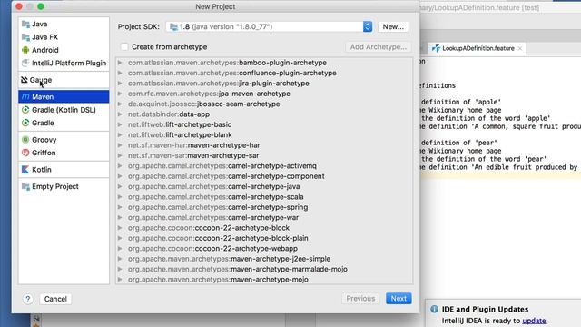This screenshot has width=581, height=327.
Task: Expand jira-plugin-archetype entry
Action: [x=120, y=84]
